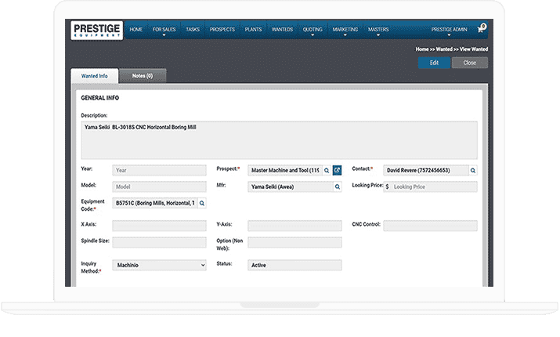Open the shopping cart icon
Image resolution: width=560 pixels, height=337 pixels.
tap(481, 29)
